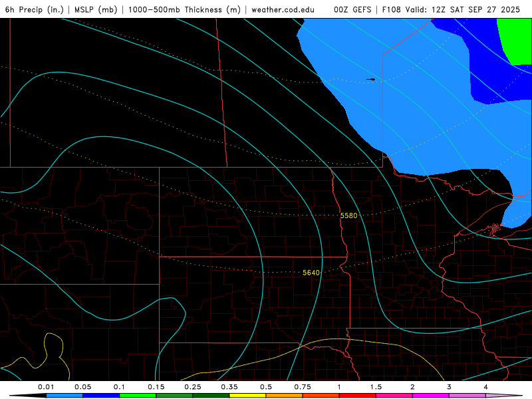
Task: Click the 1.5 legend value
Action: (x=376, y=387)
